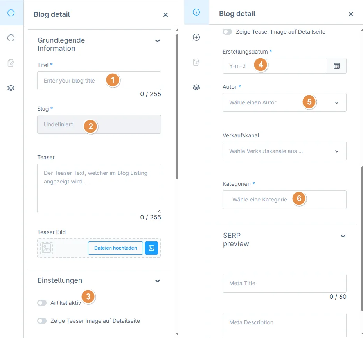
Task: Click the plus-circle icon in right panel sidebar
Action: [x=196, y=37]
